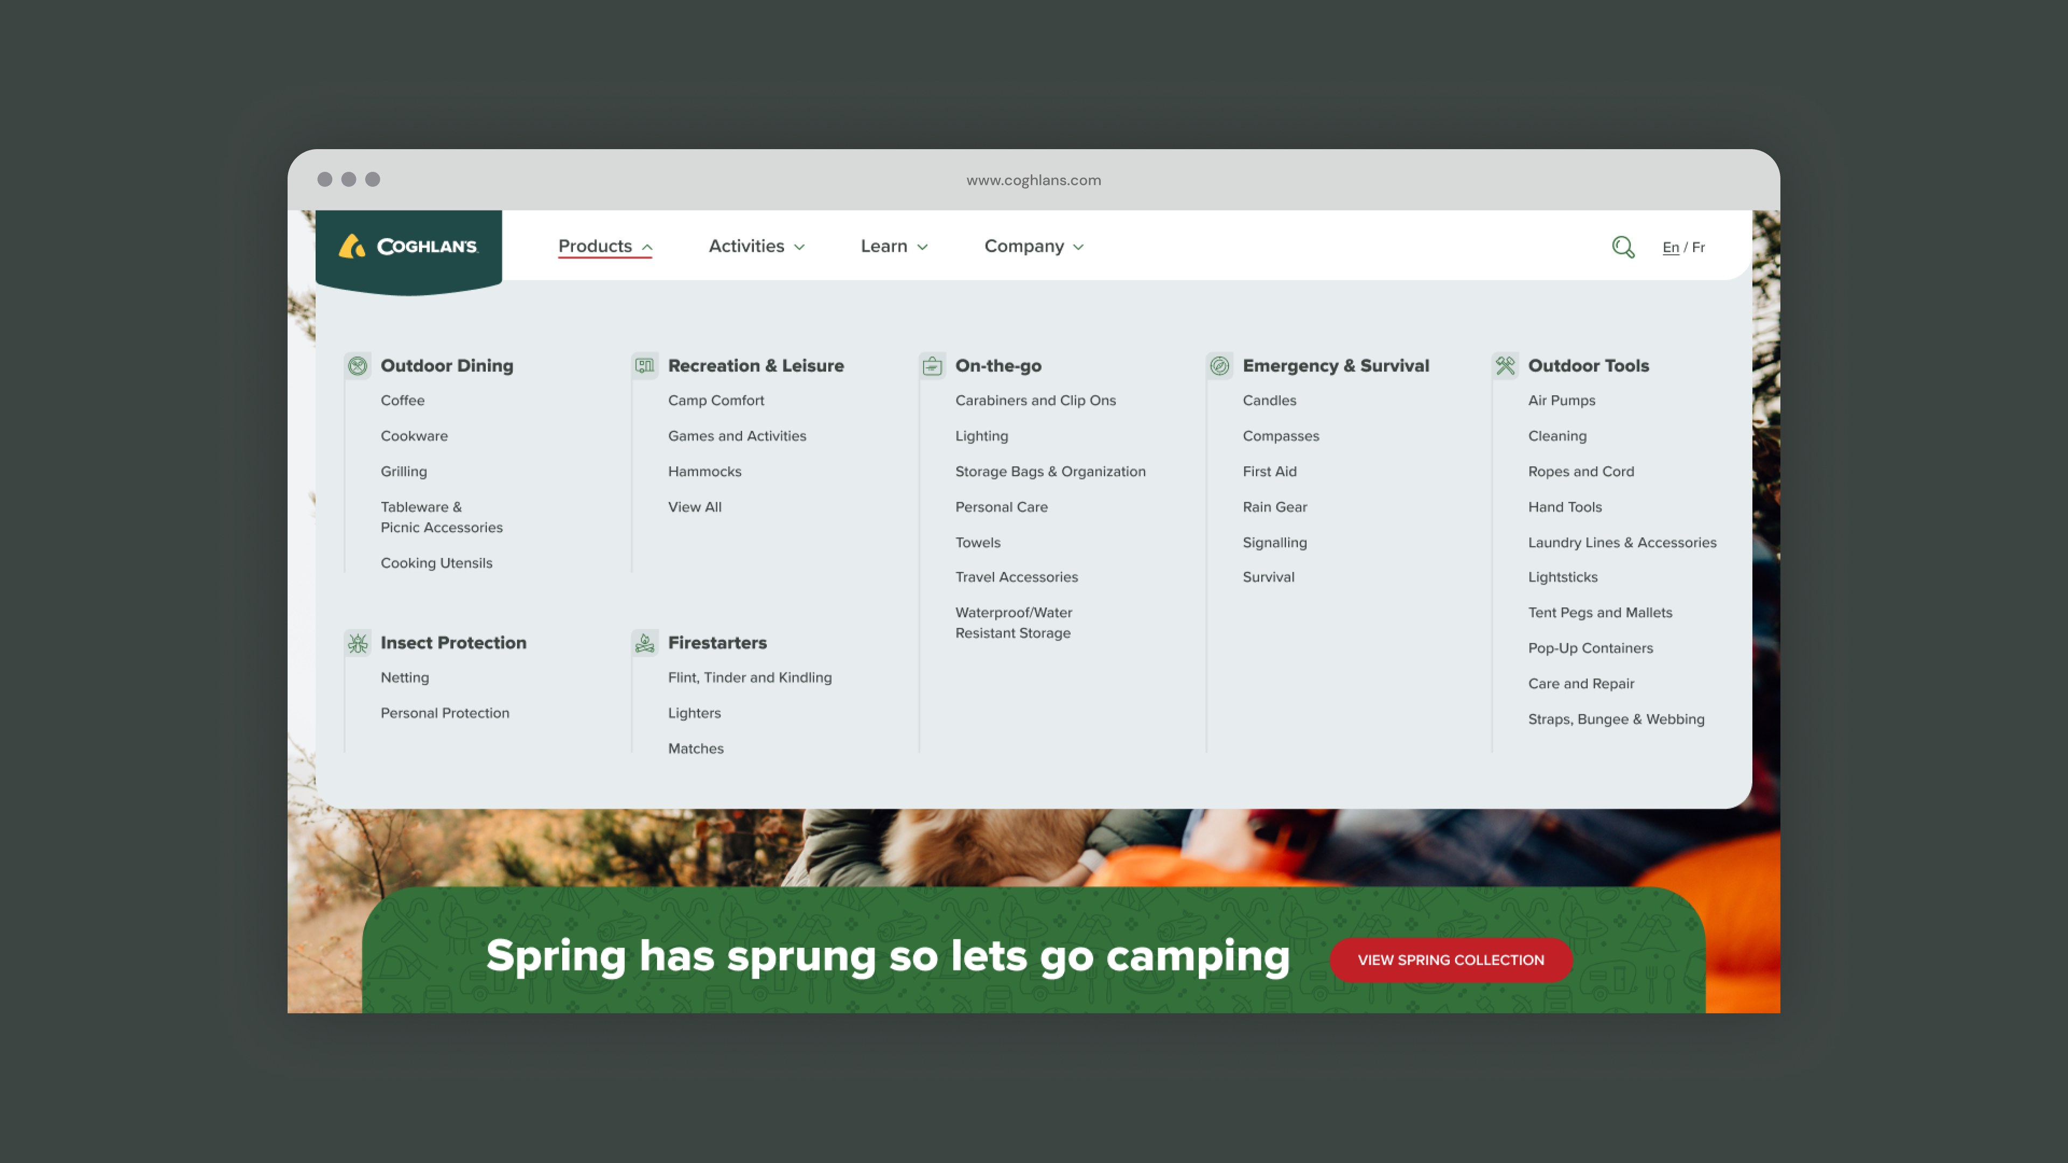Open Flint, Tinder and Kindling

[750, 677]
